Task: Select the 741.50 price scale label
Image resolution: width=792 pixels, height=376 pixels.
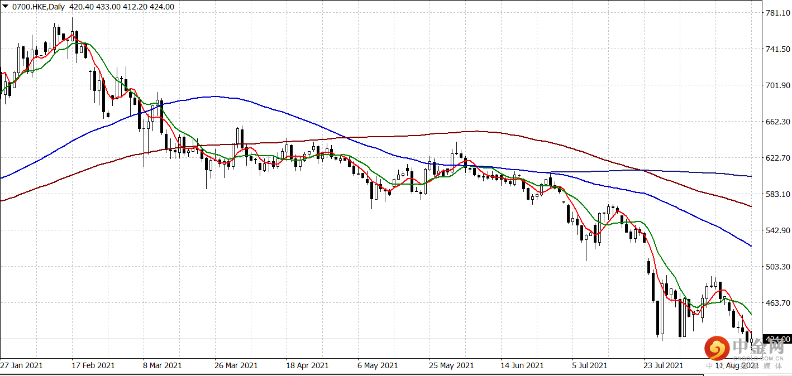Action: click(777, 49)
